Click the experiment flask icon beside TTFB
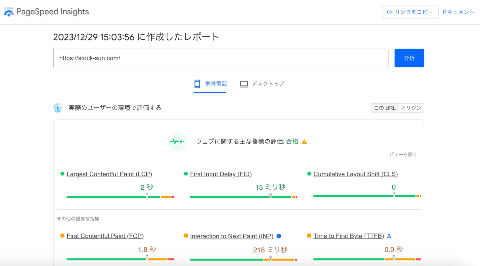The width and height of the screenshot is (480, 266). [389, 235]
